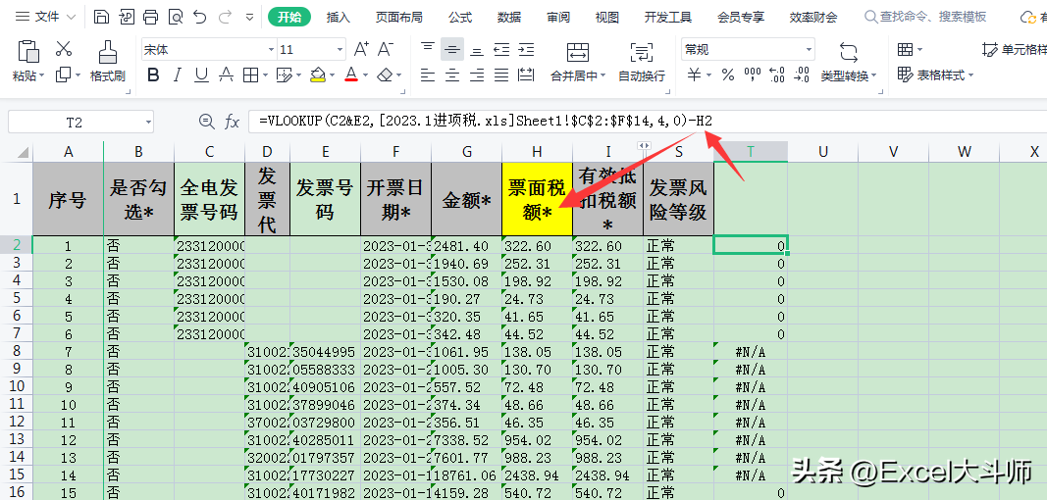Open the 会员专享 tab
The width and height of the screenshot is (1047, 500).
tap(741, 18)
